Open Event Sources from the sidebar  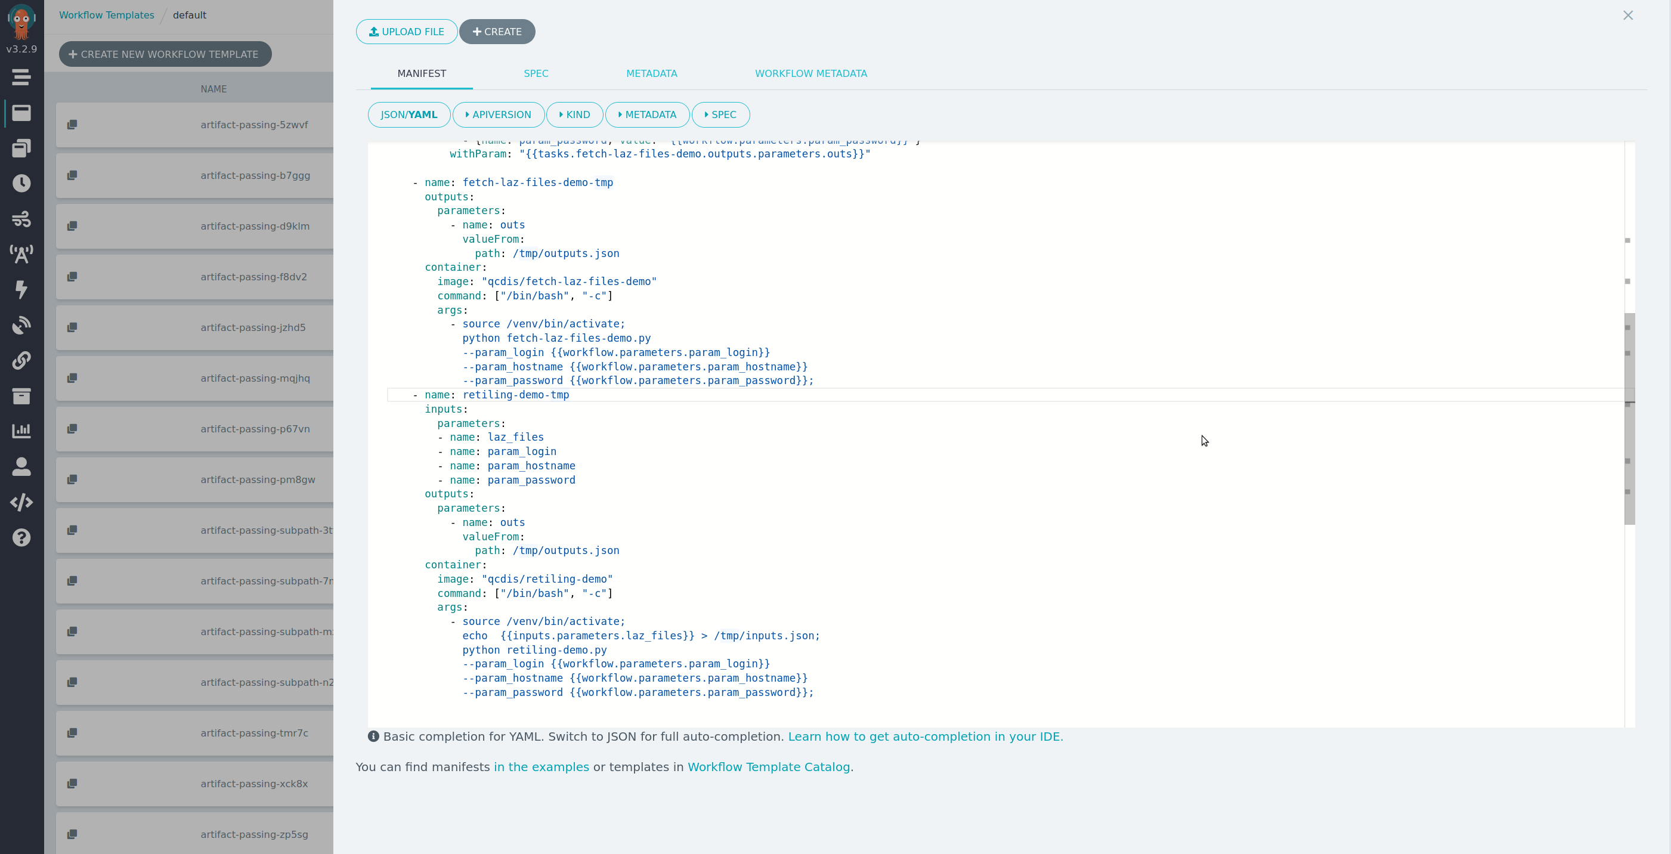click(x=21, y=255)
